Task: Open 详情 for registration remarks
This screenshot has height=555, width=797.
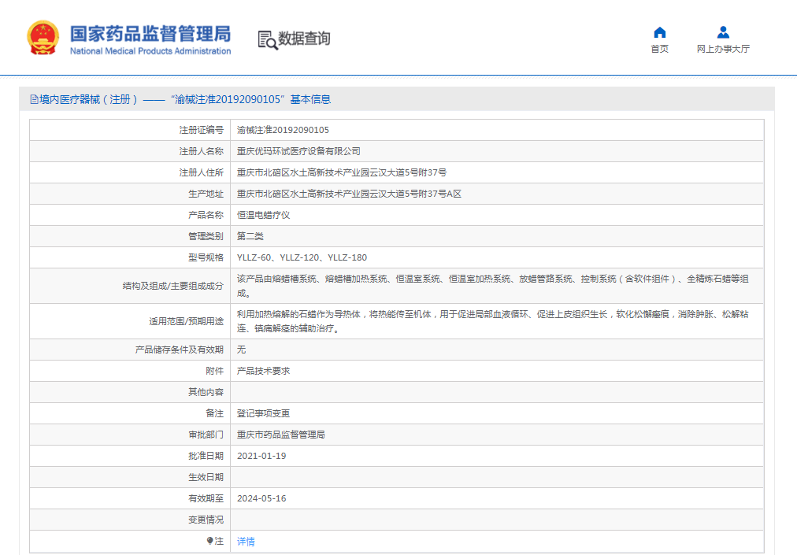Action: point(244,541)
